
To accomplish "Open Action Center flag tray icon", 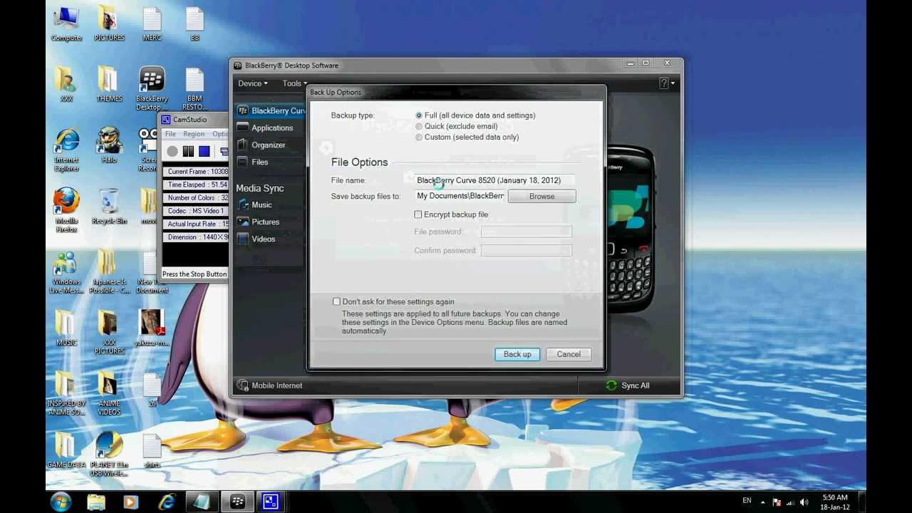I will [777, 502].
